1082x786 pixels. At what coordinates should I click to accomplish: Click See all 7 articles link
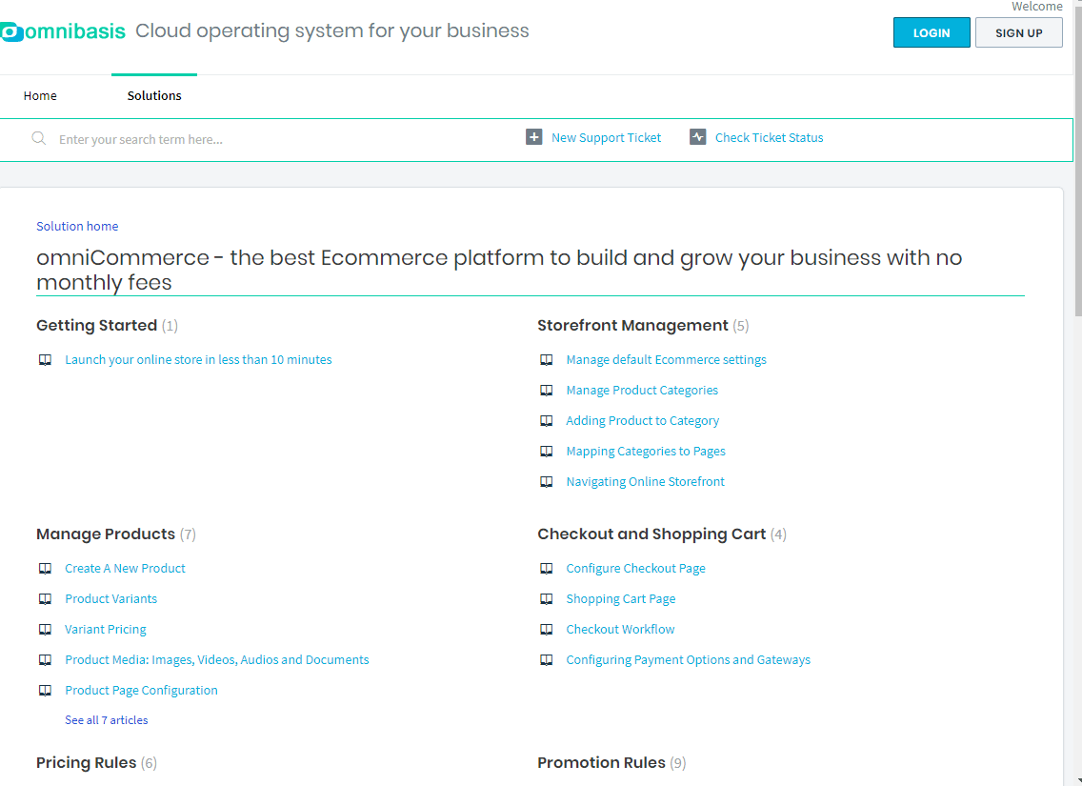coord(107,719)
